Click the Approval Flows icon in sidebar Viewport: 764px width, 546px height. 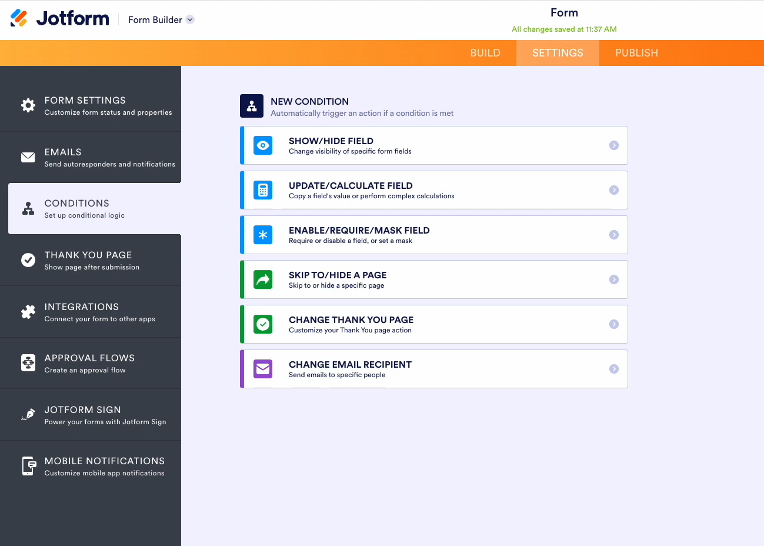coord(28,363)
